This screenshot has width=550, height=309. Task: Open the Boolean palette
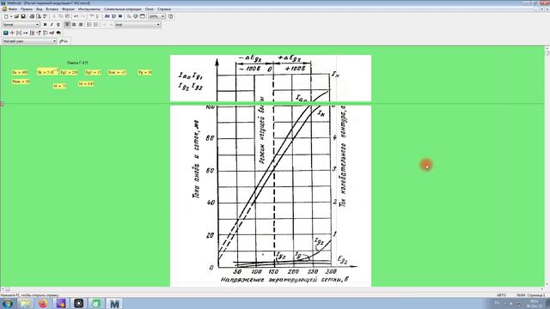click(39, 33)
